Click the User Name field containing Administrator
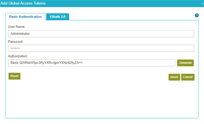The image size is (204, 124). pos(101,34)
